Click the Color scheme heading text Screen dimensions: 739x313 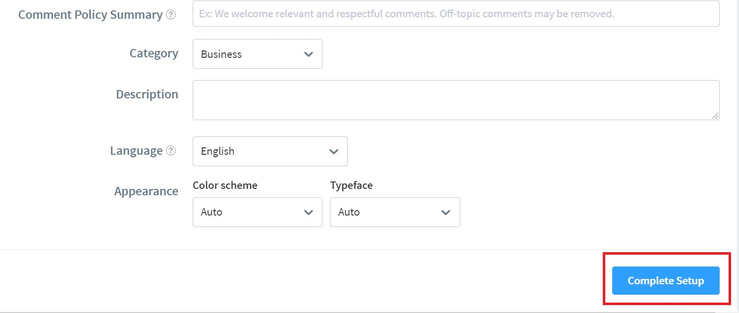pos(225,185)
